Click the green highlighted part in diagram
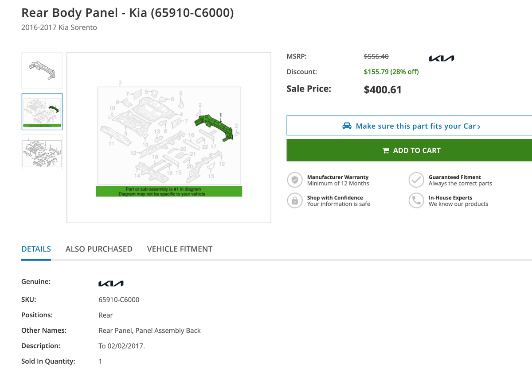532x369 pixels. click(x=216, y=126)
